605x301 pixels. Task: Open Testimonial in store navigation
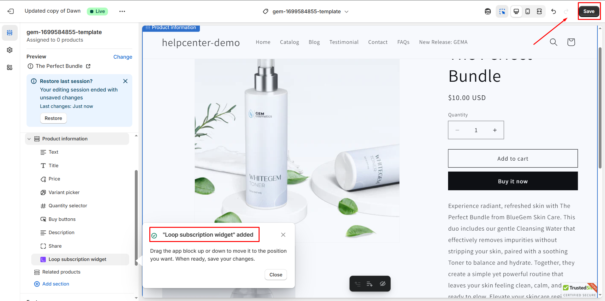tap(344, 42)
